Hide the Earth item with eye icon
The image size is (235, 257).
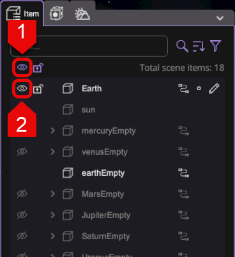click(22, 88)
